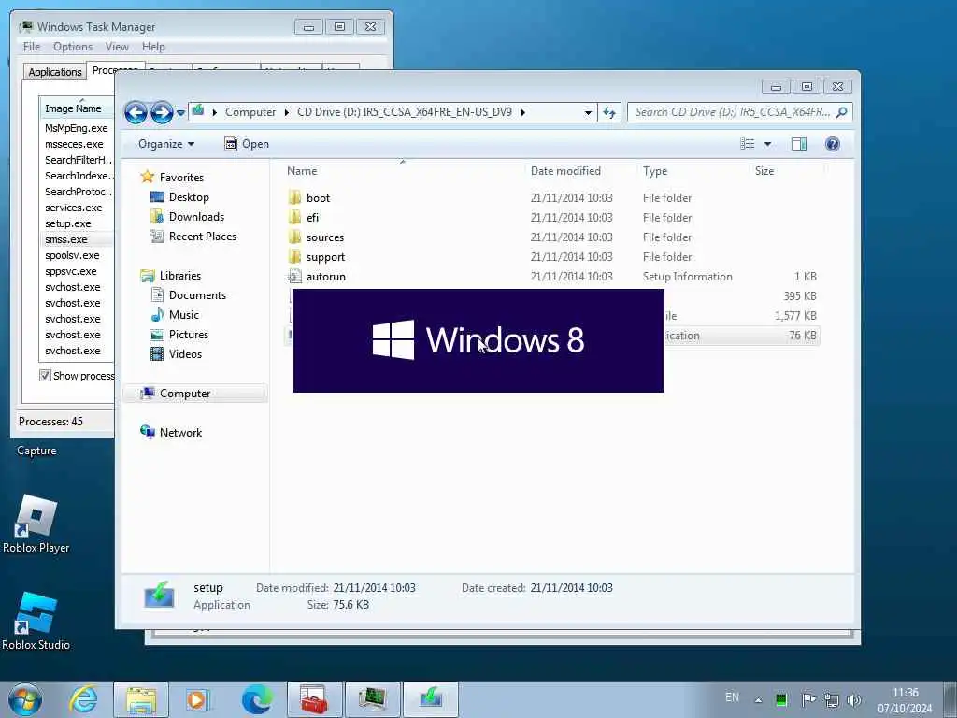Select the boot folder
957x718 pixels.
click(x=318, y=198)
